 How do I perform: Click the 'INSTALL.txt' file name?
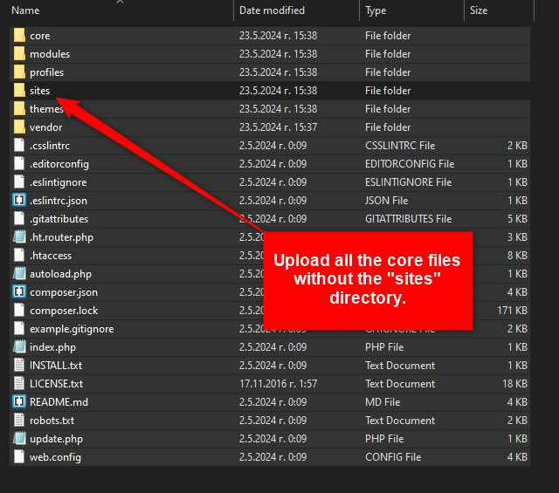[56, 366]
